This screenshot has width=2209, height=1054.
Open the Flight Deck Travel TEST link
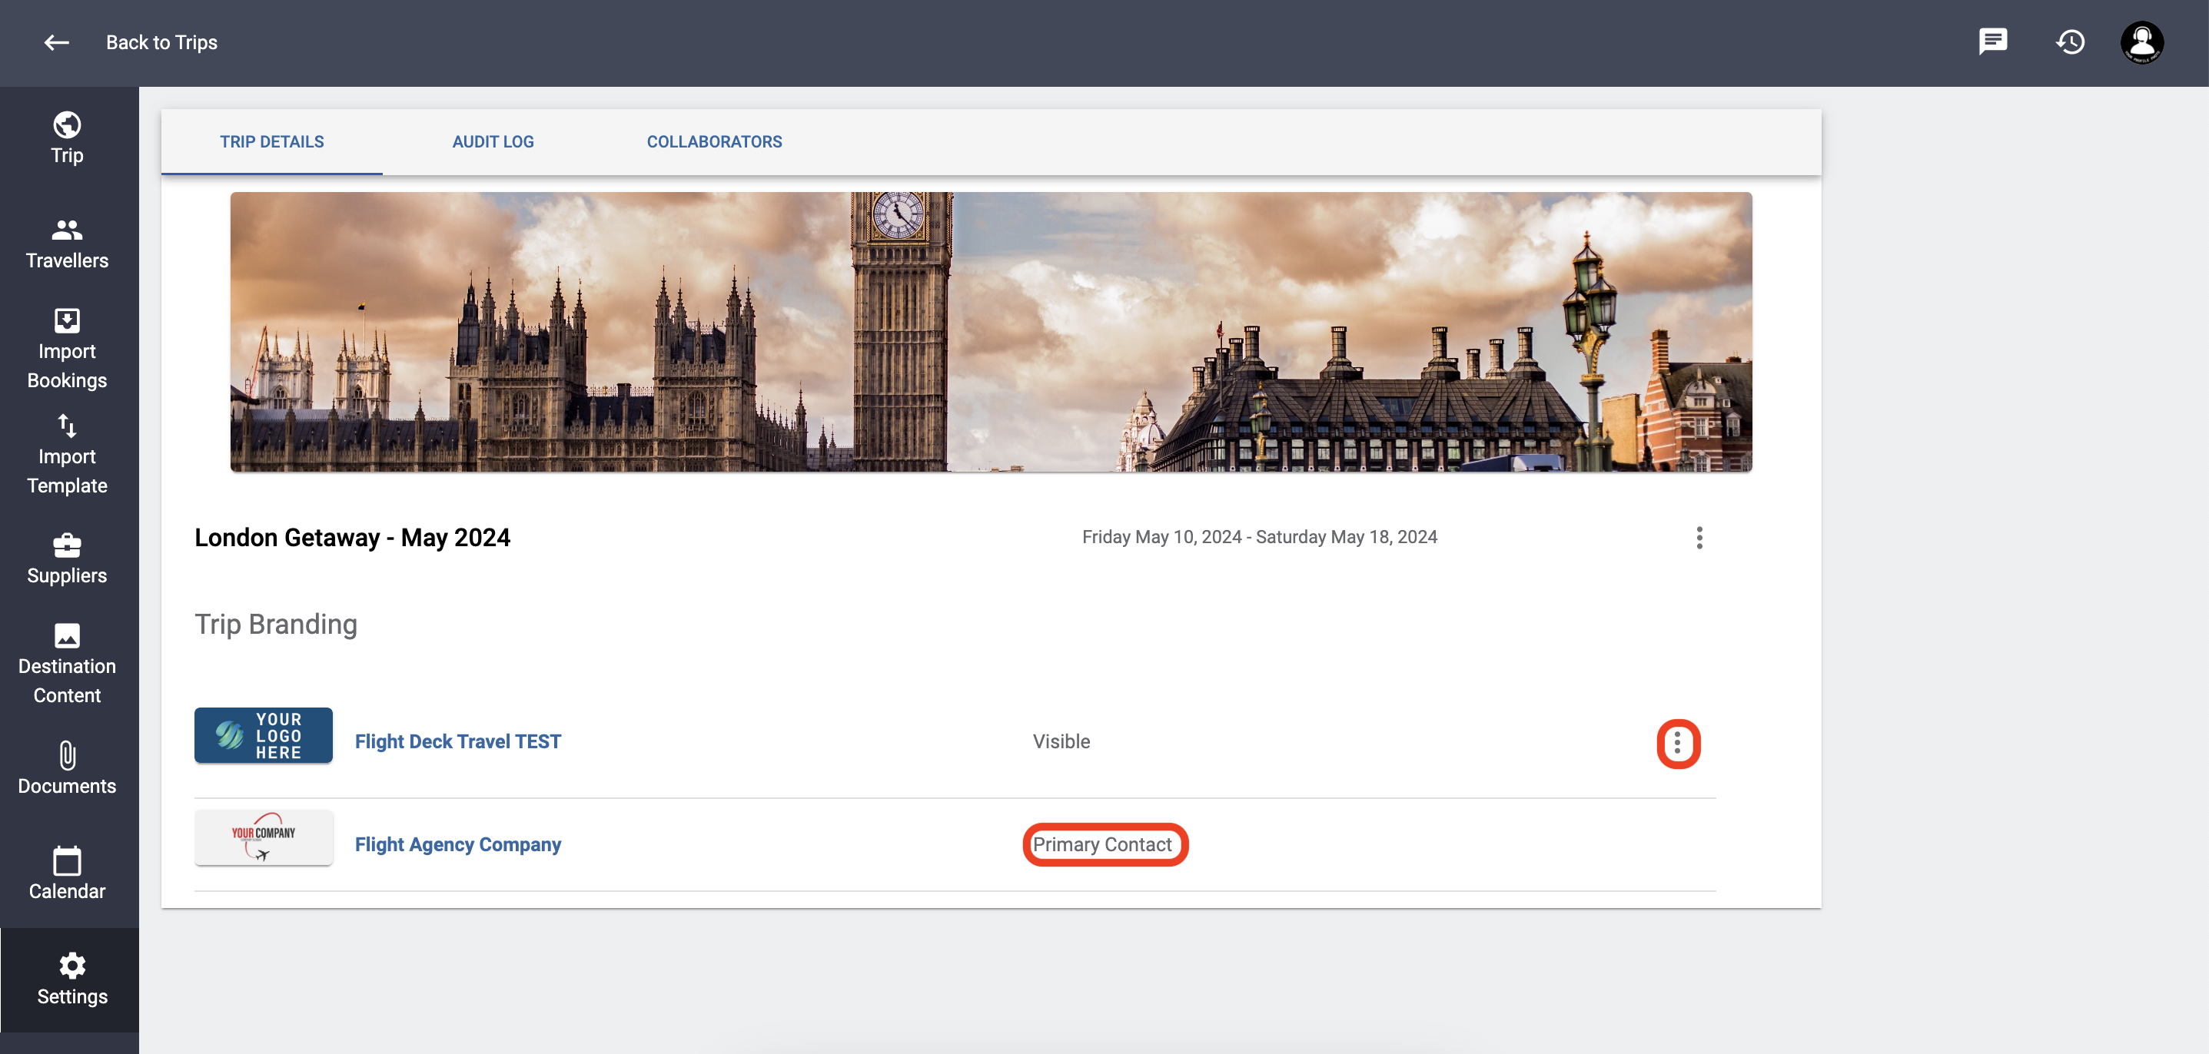[x=458, y=741]
